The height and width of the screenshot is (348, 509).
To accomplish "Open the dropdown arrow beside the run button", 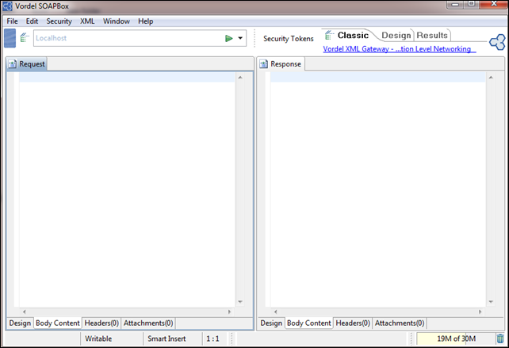I will (x=240, y=38).
